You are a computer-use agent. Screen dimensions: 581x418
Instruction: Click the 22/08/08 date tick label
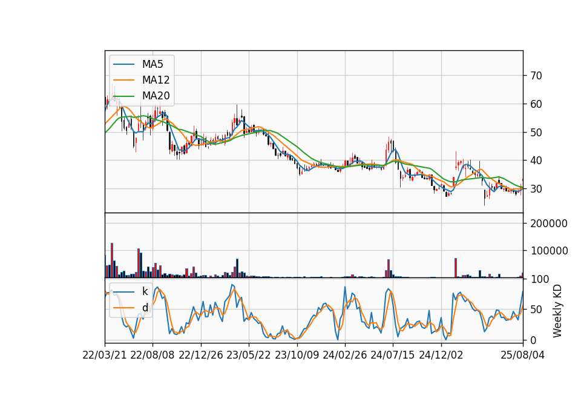point(153,355)
